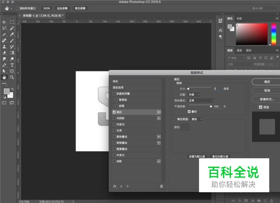Open the layer filter type dropdown
The height and width of the screenshot is (203, 280).
coord(235,58)
